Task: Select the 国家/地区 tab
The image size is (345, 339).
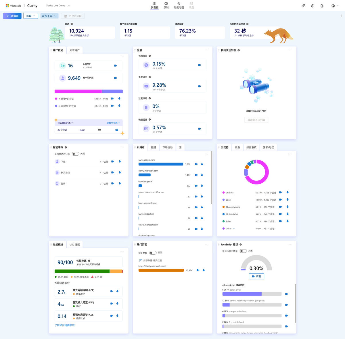Action: [269, 147]
